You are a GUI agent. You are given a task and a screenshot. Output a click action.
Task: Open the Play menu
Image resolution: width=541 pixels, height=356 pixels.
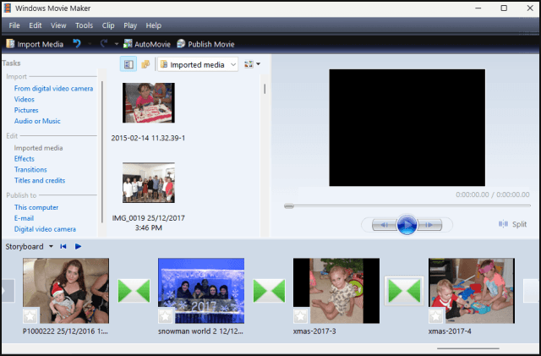pyautogui.click(x=130, y=25)
